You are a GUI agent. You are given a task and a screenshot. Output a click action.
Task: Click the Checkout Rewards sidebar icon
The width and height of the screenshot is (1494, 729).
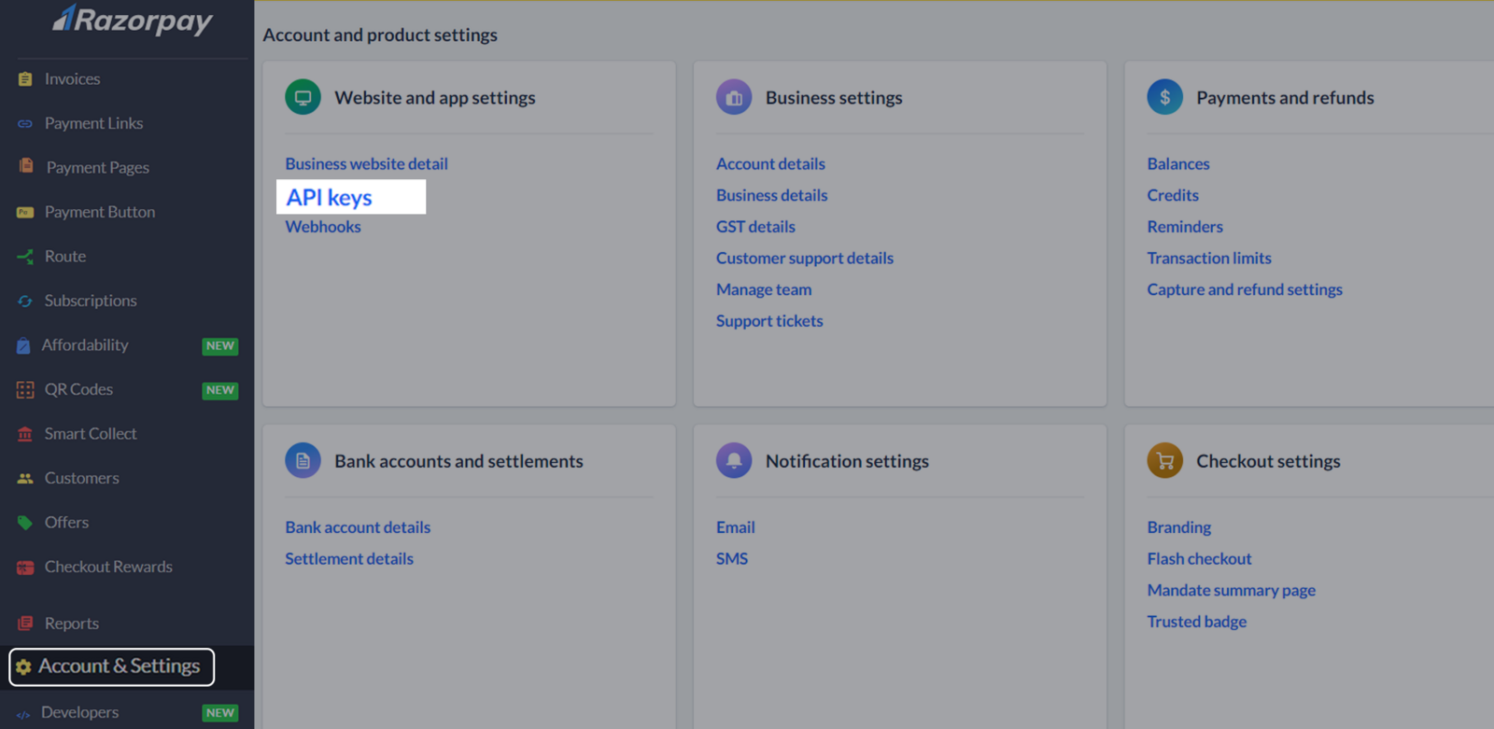25,567
